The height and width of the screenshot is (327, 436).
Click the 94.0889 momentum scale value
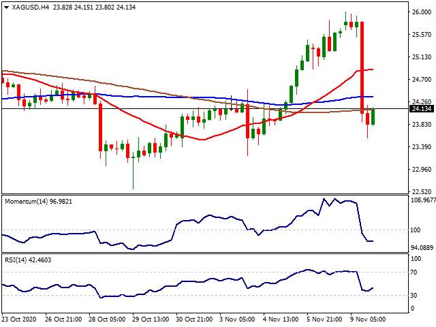click(x=422, y=247)
